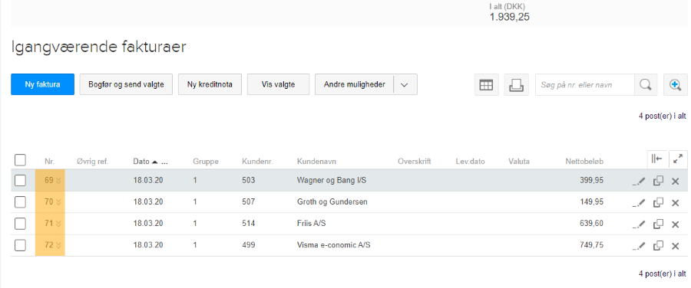Click Bogfør og send valgte

tap(126, 84)
